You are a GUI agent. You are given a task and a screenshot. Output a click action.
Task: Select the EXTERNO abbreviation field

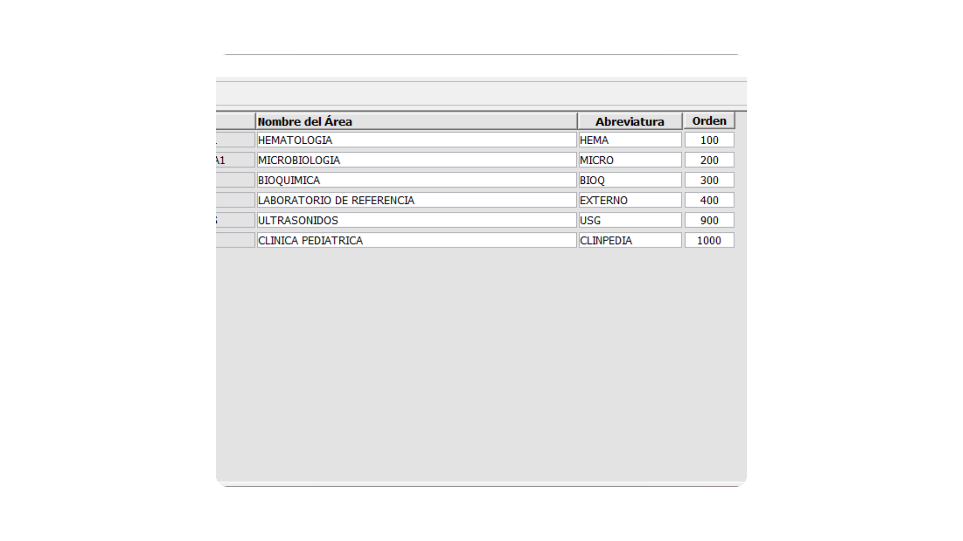tap(630, 200)
